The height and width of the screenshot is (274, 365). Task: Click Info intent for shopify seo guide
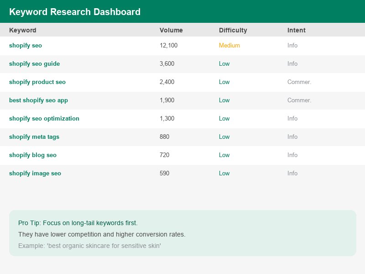292,64
